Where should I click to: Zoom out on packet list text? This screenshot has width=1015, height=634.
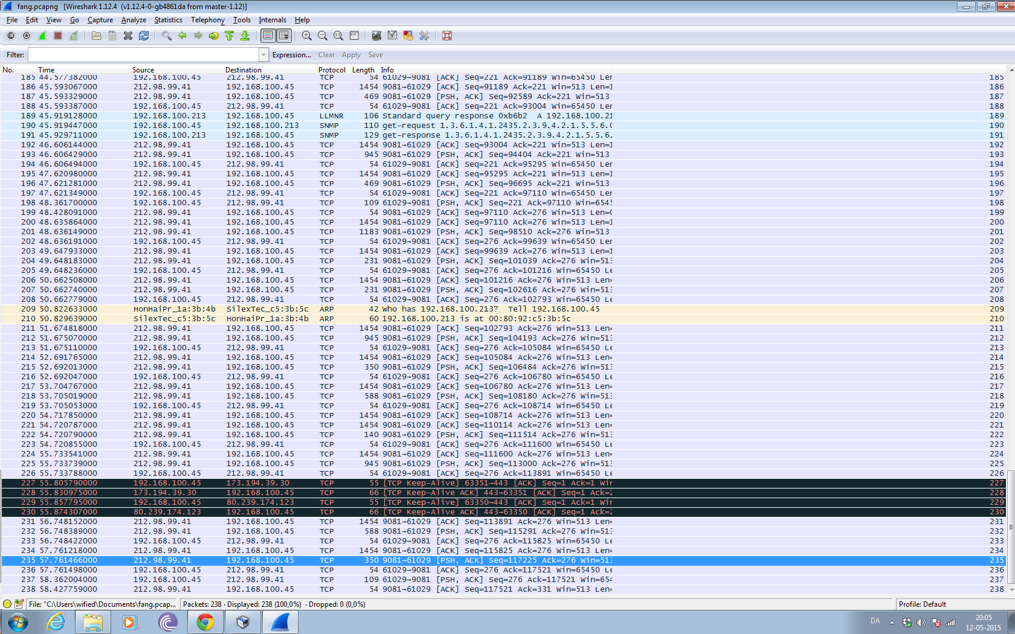pos(323,36)
